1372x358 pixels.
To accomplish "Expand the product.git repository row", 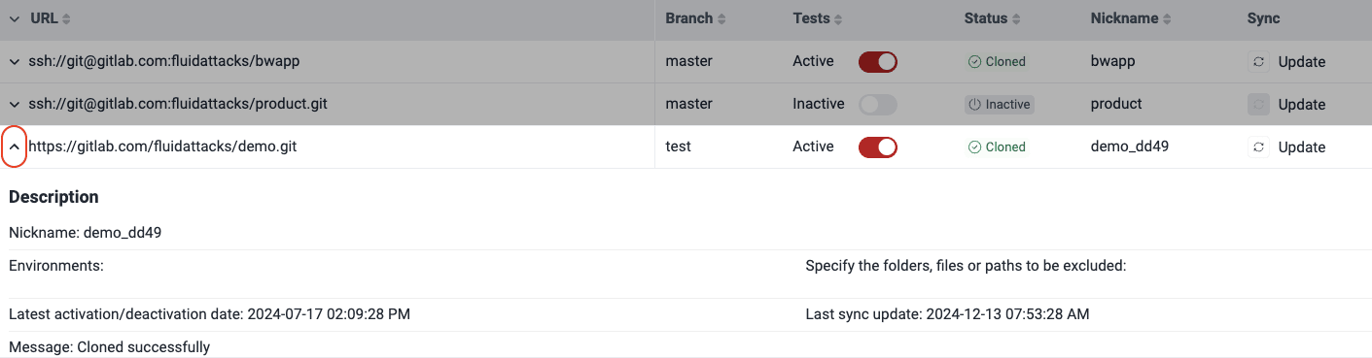I will 14,104.
